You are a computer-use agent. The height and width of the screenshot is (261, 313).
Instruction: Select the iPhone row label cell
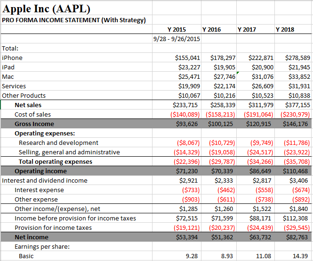tap(13, 58)
